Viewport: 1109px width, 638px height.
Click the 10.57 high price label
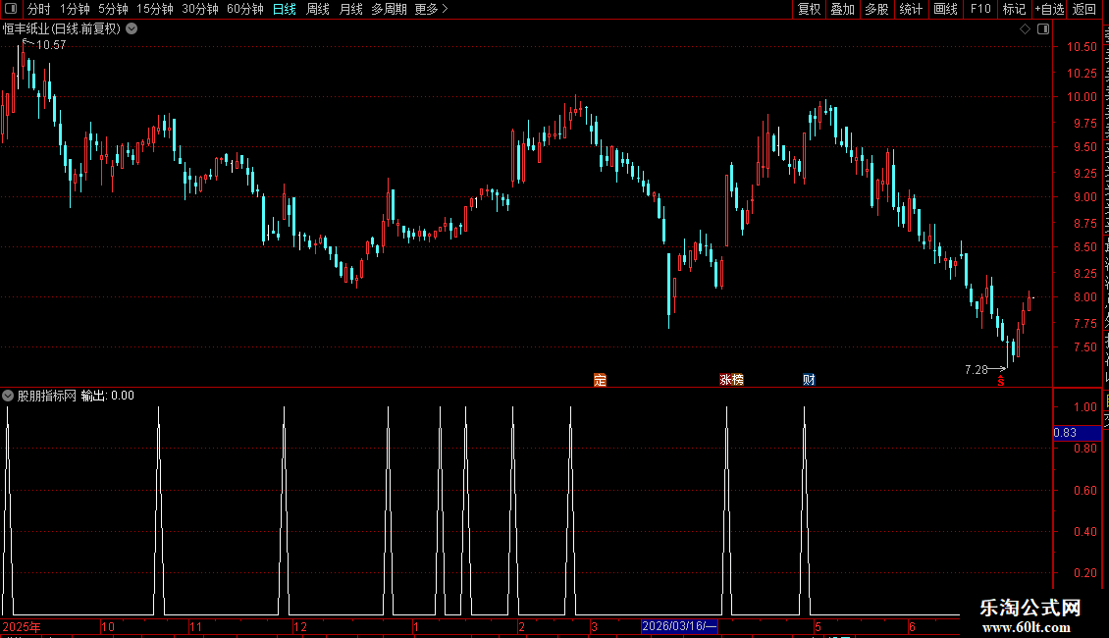(51, 44)
